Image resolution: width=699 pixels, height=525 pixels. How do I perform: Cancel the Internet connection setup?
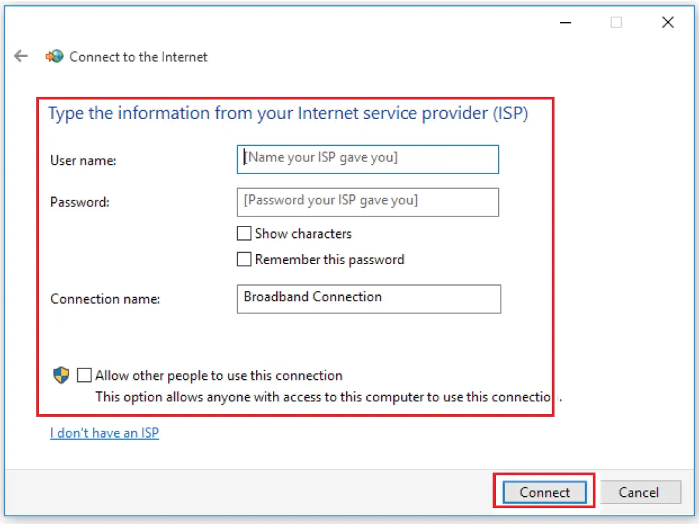tap(639, 492)
